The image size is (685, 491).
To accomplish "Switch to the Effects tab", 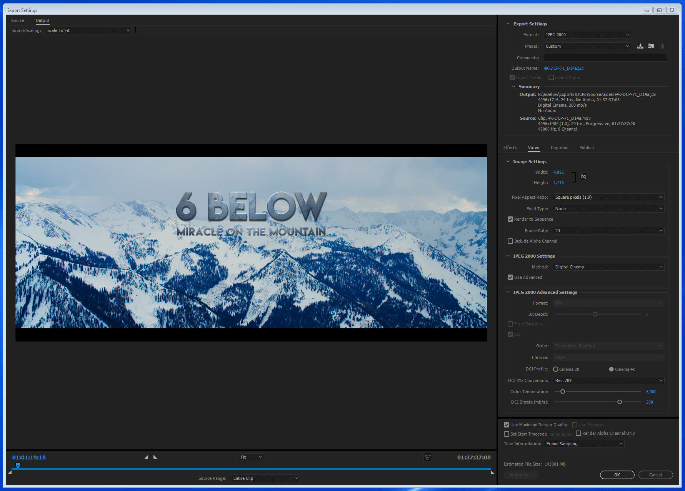I will (510, 147).
